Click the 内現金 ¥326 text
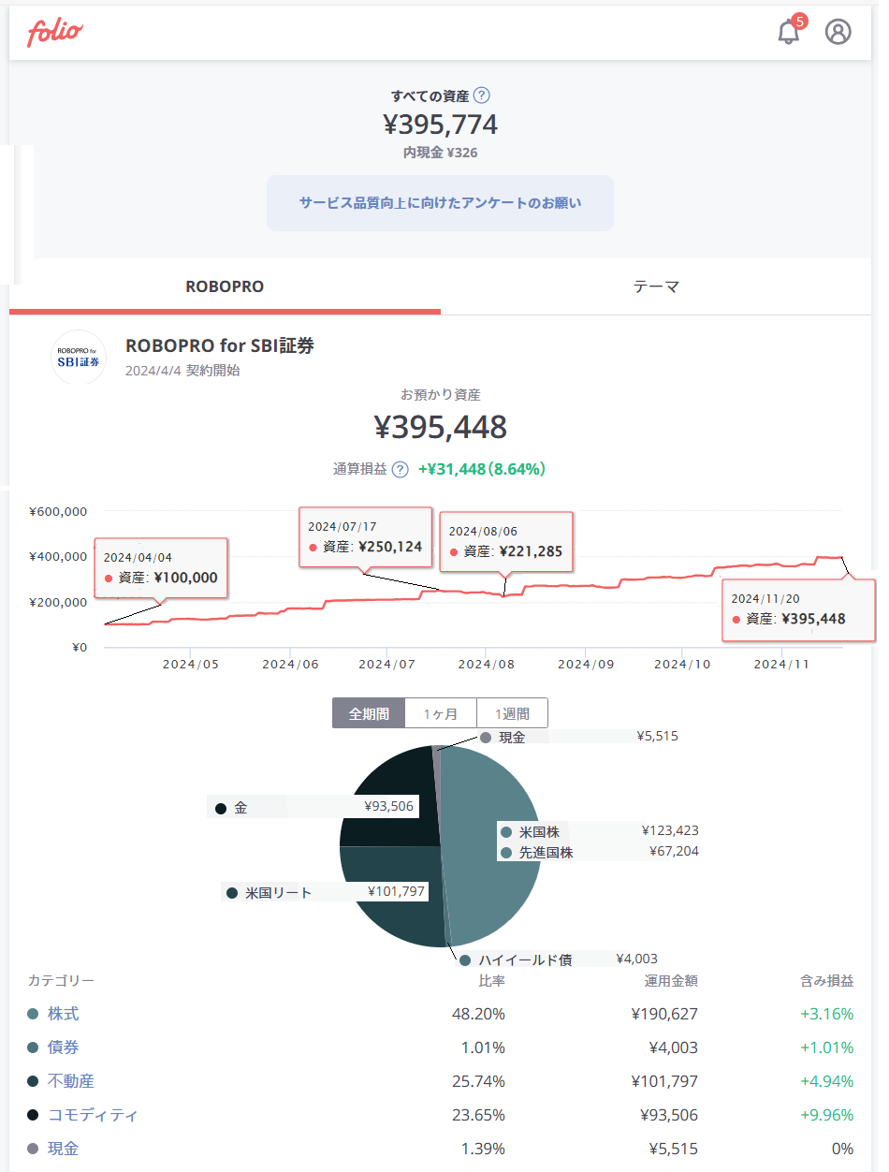 coord(441,152)
